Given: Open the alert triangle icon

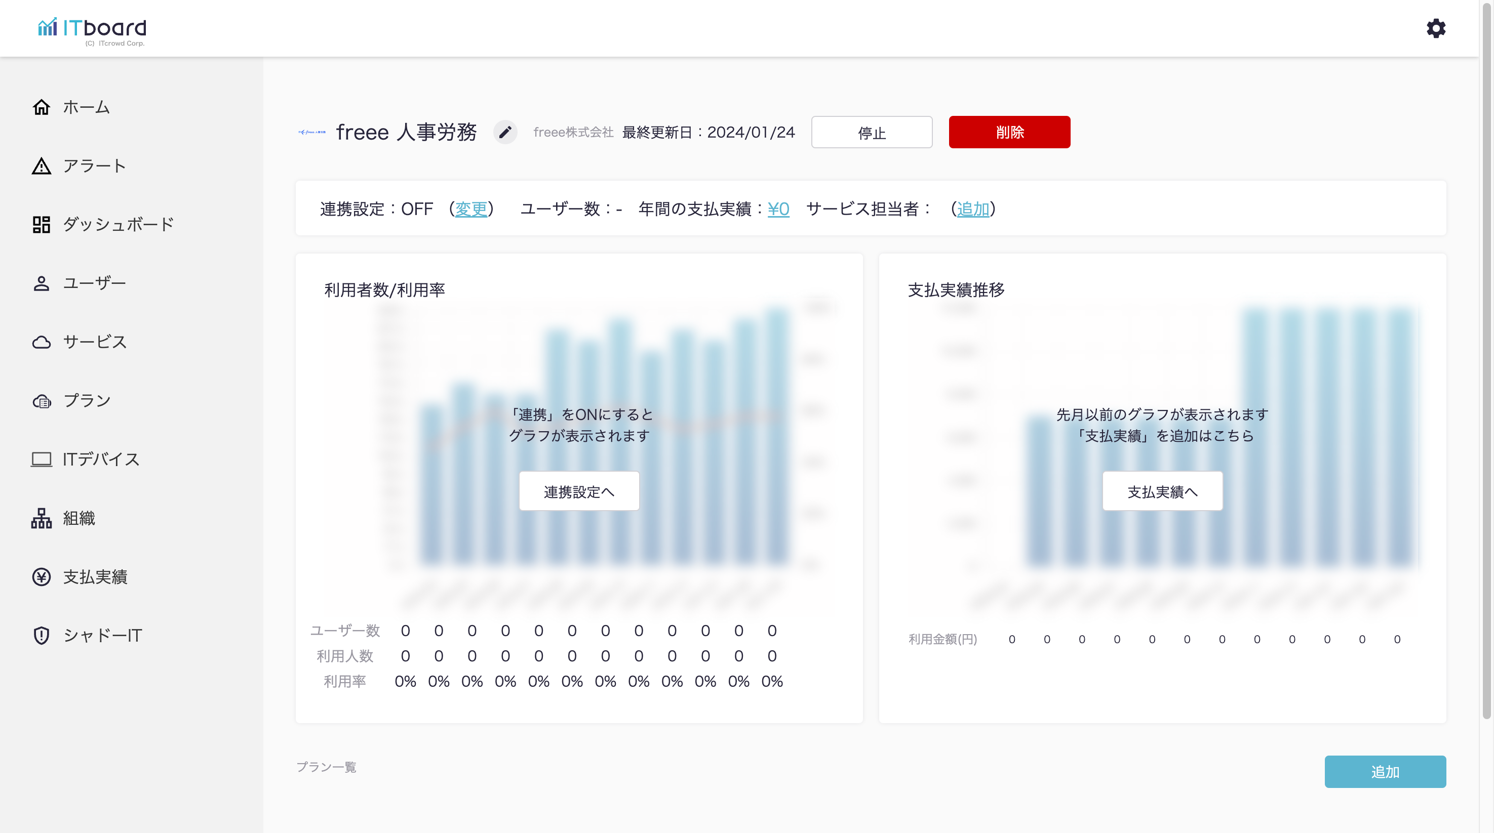Looking at the screenshot, I should coord(41,166).
